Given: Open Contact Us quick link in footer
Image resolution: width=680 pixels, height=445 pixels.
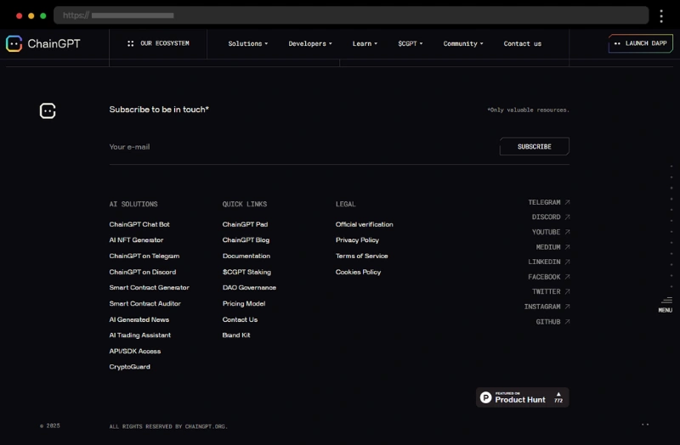Looking at the screenshot, I should coord(240,320).
